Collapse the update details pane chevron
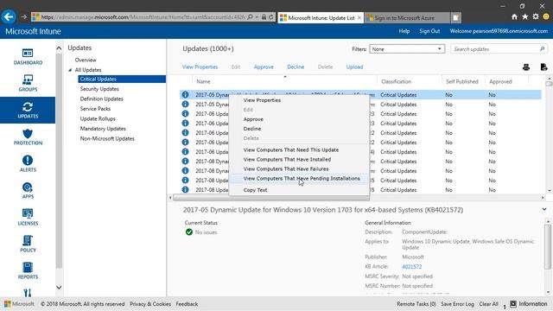553x311 pixels. pyautogui.click(x=544, y=209)
